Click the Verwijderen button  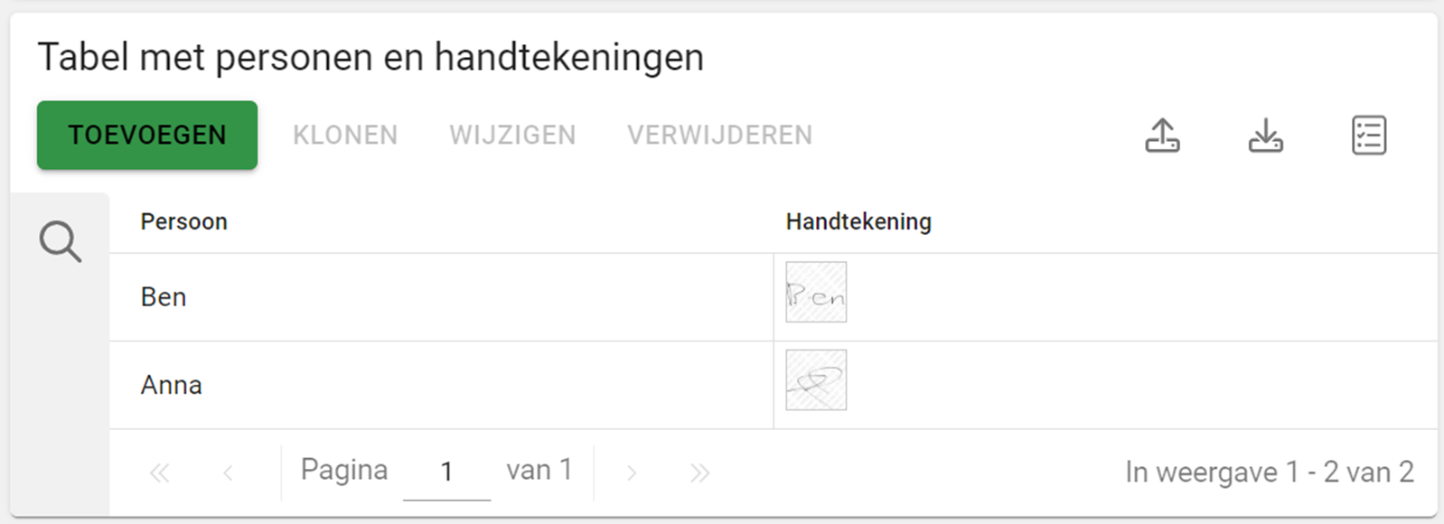(720, 136)
